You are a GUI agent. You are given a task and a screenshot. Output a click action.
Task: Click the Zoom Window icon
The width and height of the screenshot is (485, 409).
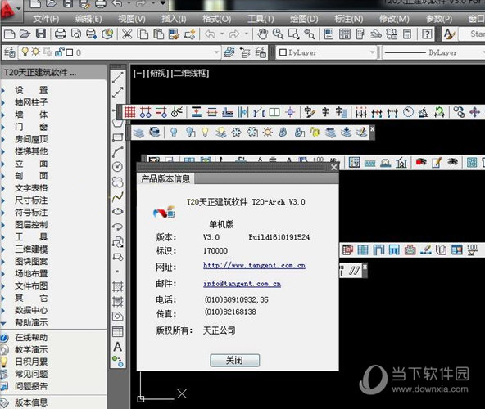pos(293,34)
